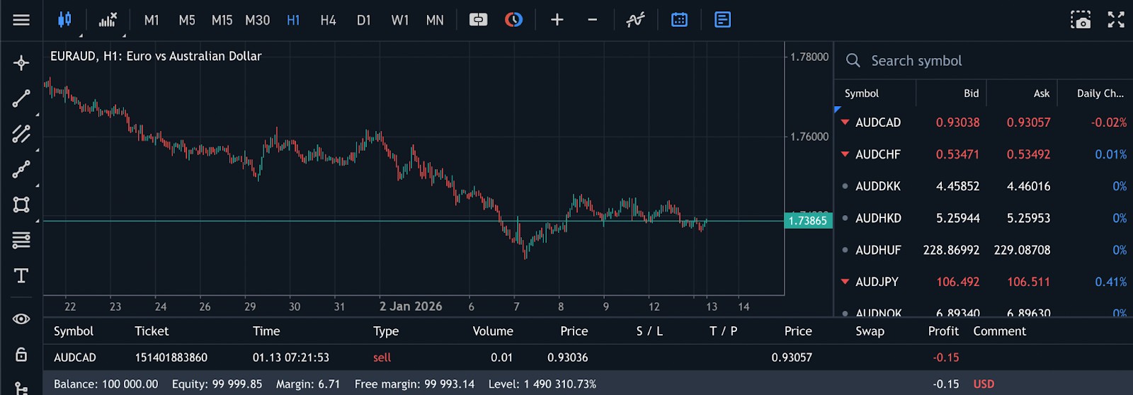The height and width of the screenshot is (395, 1133).
Task: Click the T / P column header
Action: point(723,331)
